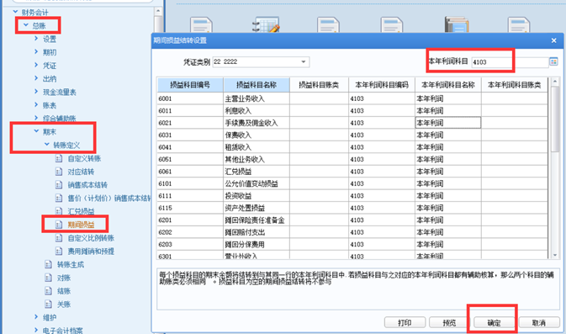Screen dimensions: 566x334
Task: Open 自定义转账 document icon in tree
Action: point(59,158)
